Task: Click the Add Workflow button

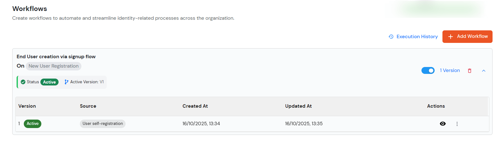Action: 467,37
